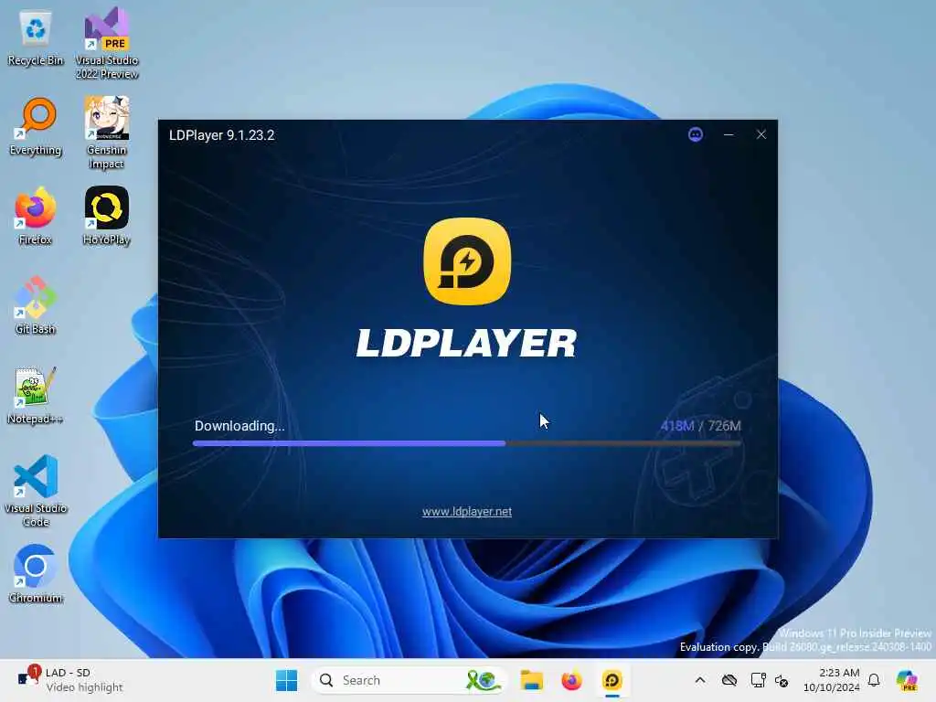This screenshot has width=936, height=702.
Task: Open the www.ldplayer.net link
Action: coord(467,512)
